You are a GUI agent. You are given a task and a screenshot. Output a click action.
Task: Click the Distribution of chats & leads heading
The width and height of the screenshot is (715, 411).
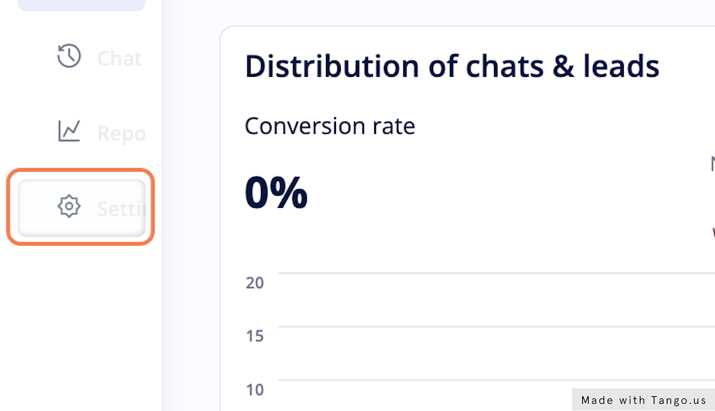[x=452, y=66]
